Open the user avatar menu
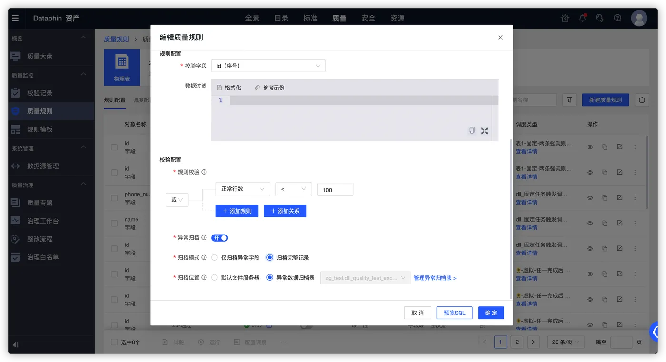Viewport: 666px width, 362px height. coord(639,18)
